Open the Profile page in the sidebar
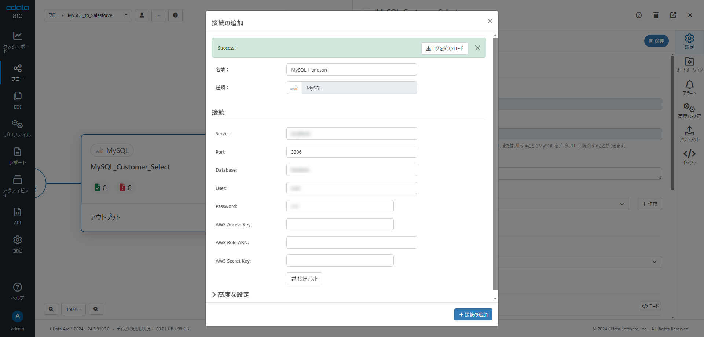 [17, 128]
